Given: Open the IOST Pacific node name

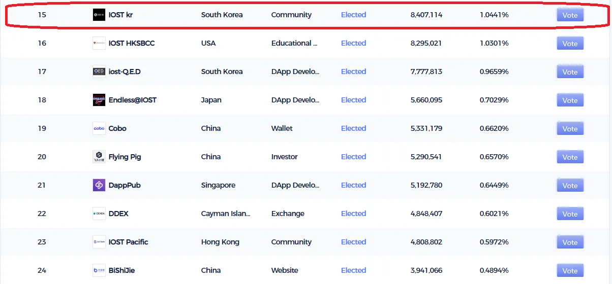Looking at the screenshot, I should [x=129, y=242].
